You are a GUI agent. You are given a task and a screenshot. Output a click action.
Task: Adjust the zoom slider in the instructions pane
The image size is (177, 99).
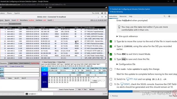point(169,16)
